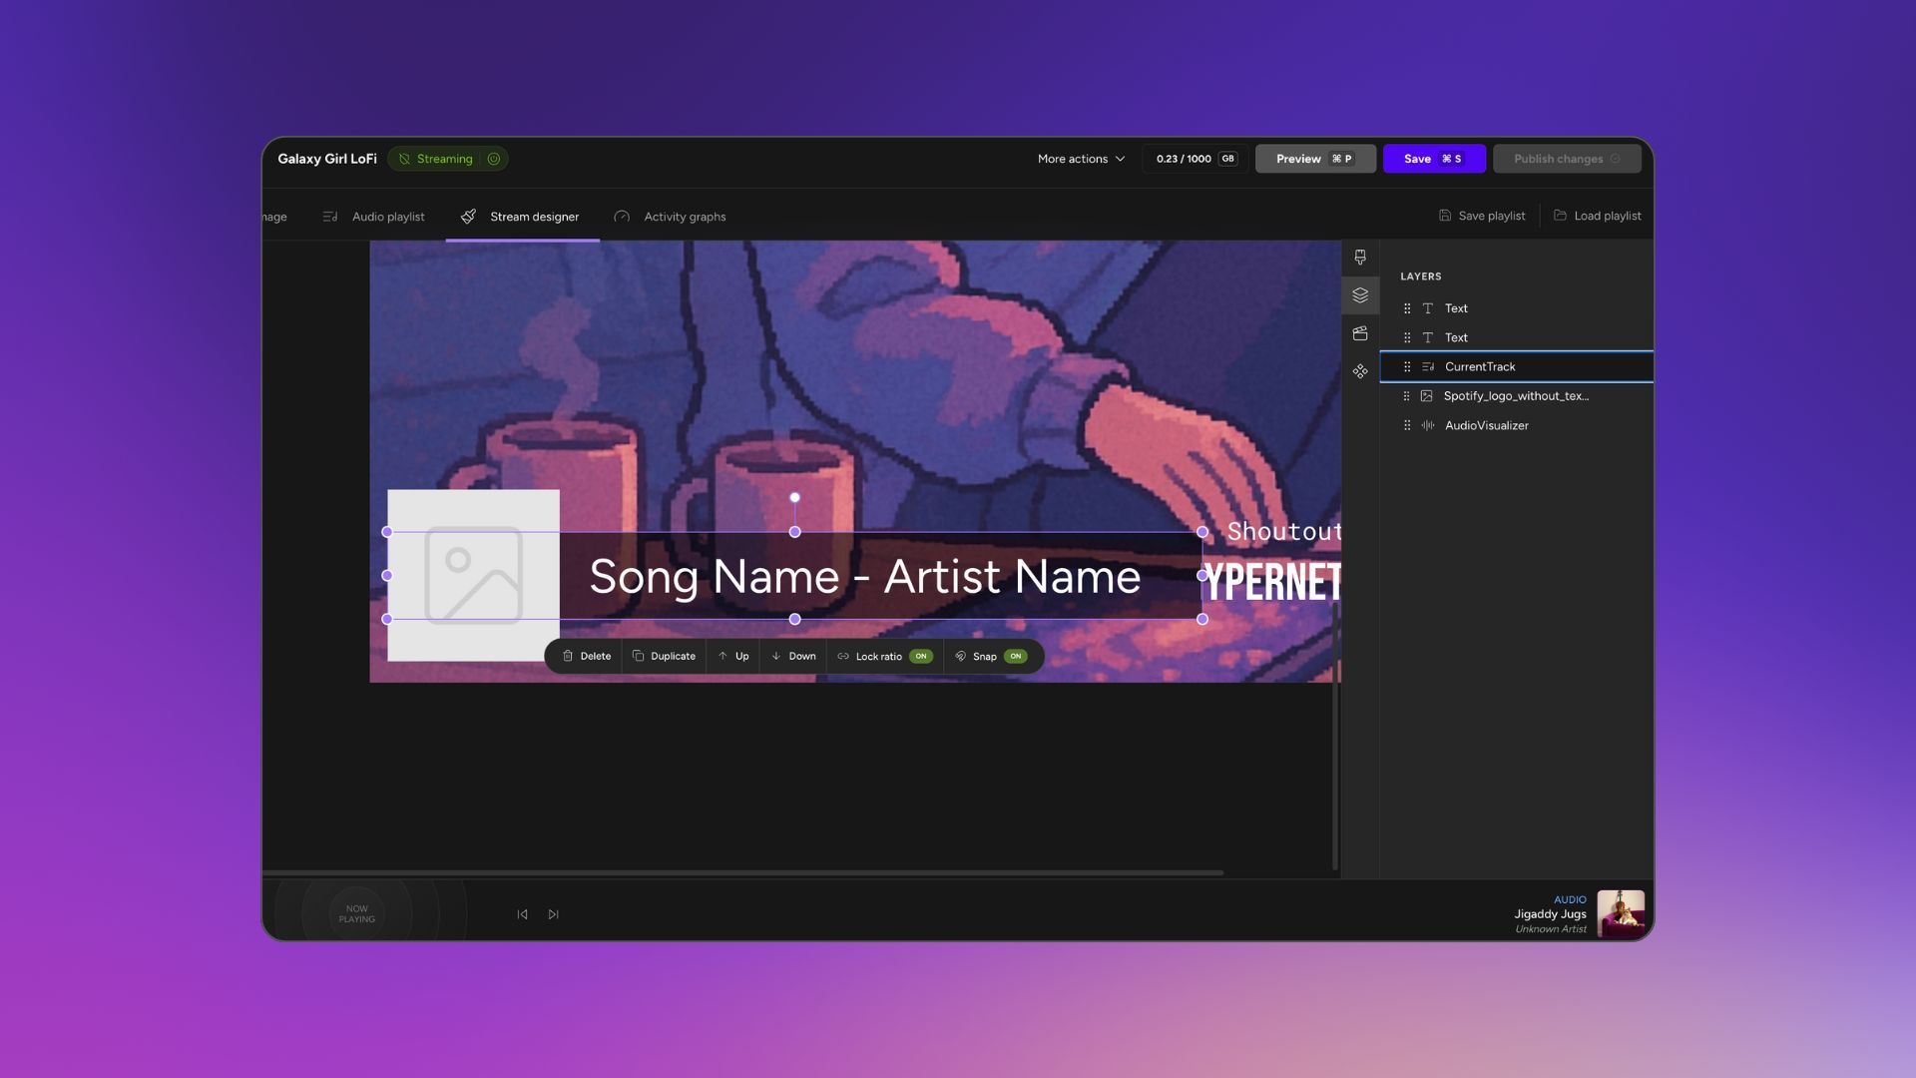Screen dimensions: 1916x1078
Task: Switch to the Audio playlist tab
Action: point(373,217)
